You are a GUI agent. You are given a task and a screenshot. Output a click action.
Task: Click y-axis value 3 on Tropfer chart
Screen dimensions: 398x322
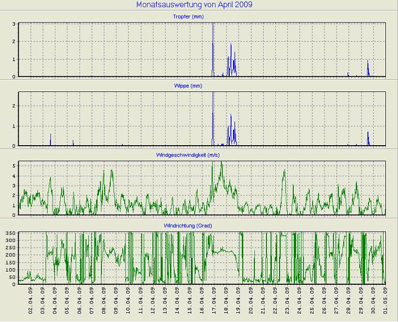coord(13,24)
